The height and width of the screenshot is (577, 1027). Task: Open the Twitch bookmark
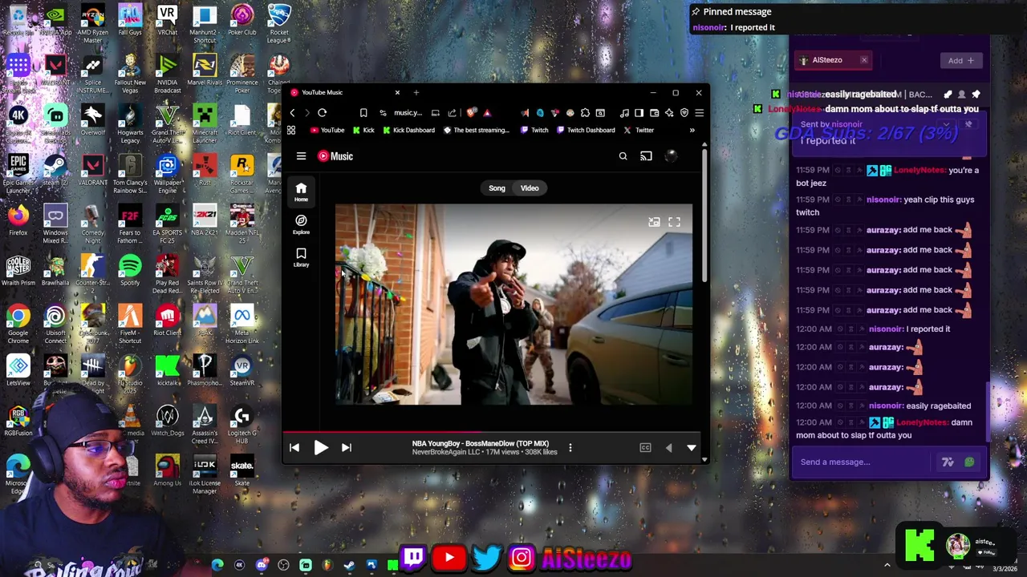coord(534,131)
